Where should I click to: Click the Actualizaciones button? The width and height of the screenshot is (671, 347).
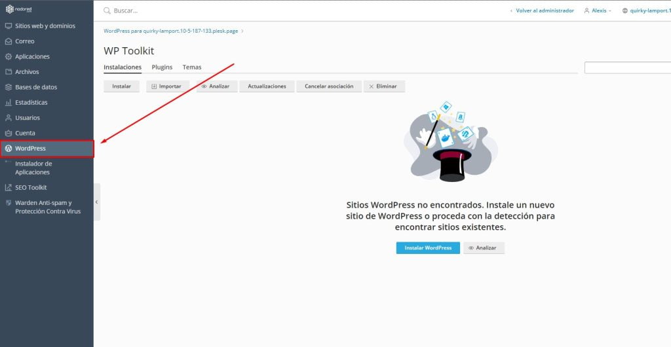point(267,86)
